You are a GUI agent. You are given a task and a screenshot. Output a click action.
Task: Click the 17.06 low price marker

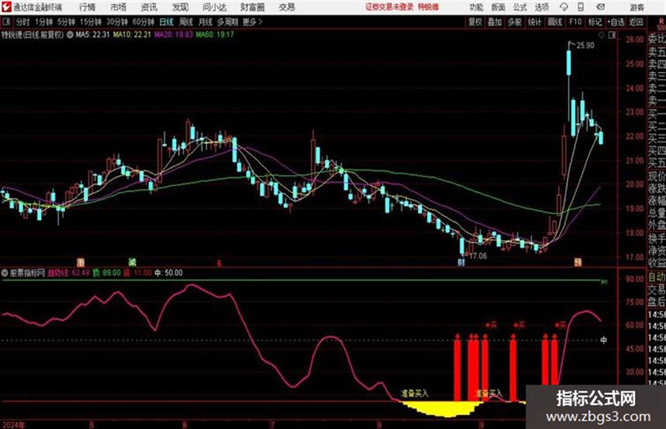pos(478,256)
